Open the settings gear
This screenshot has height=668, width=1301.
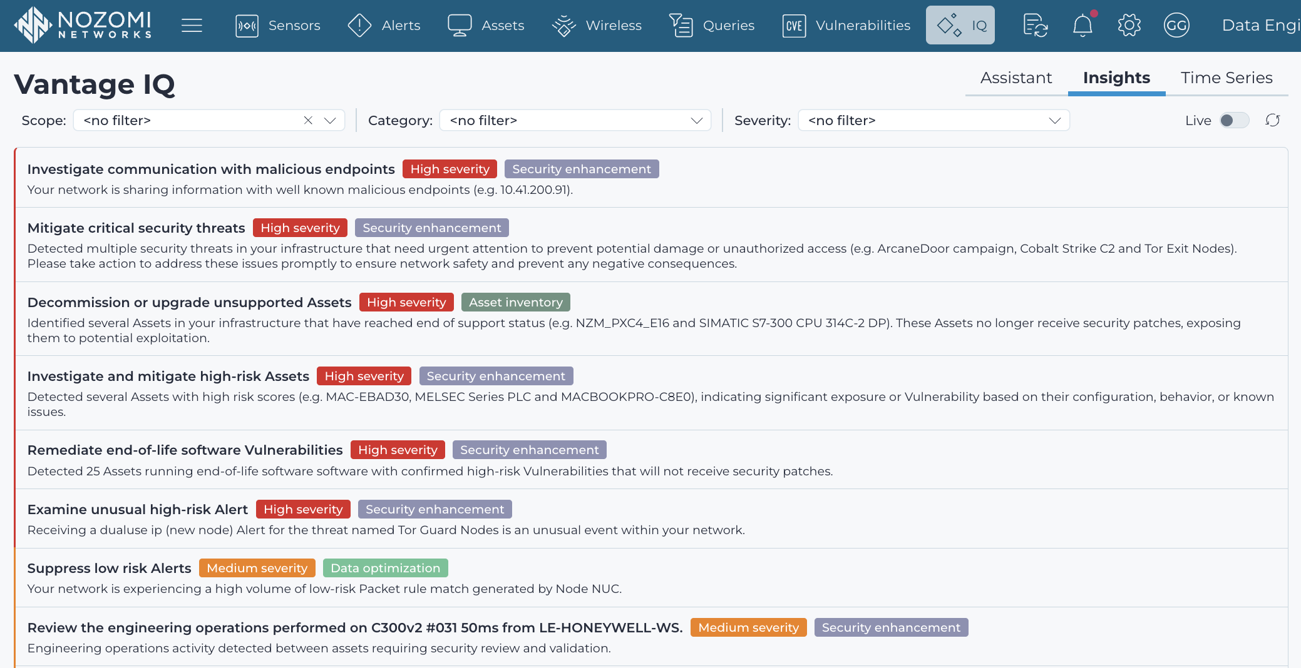coord(1129,26)
